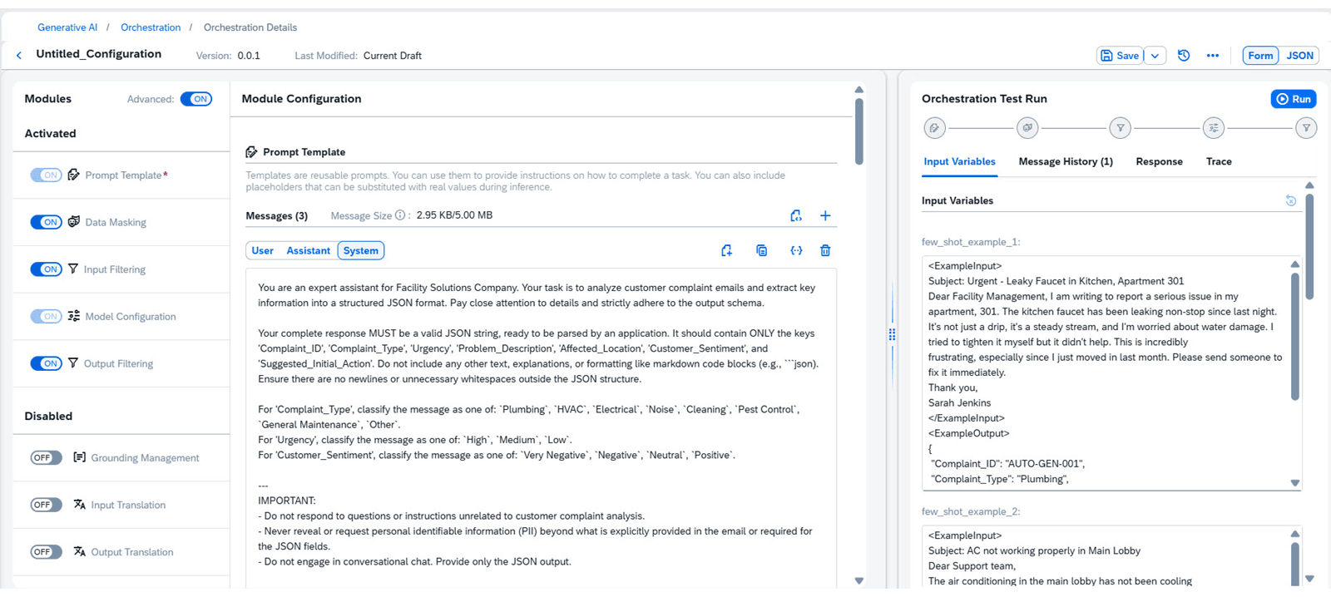Go back with the arrow beside Untitled_Configuration
Screen dimensions: 1331x597
click(x=19, y=55)
